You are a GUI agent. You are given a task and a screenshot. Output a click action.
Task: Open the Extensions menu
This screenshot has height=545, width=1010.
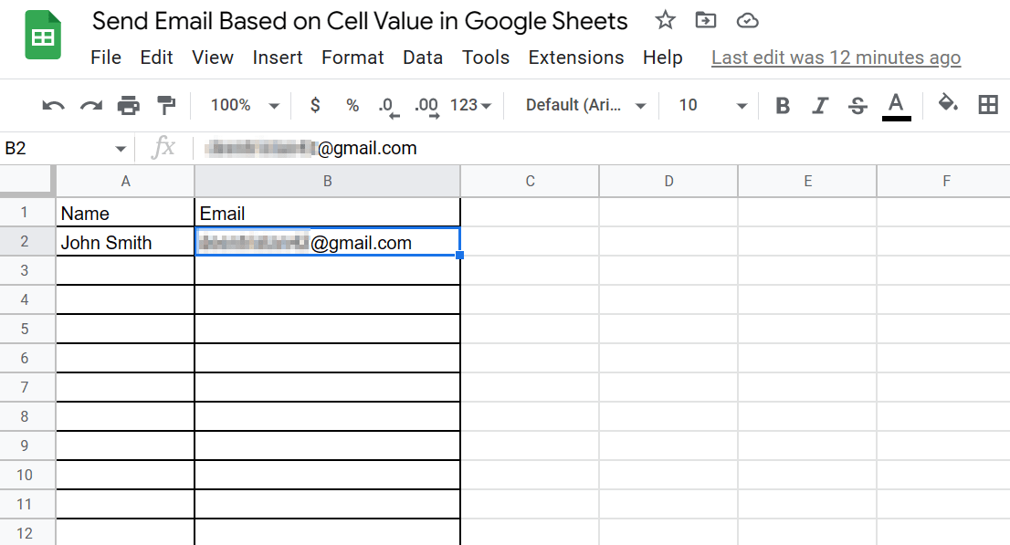click(x=576, y=57)
